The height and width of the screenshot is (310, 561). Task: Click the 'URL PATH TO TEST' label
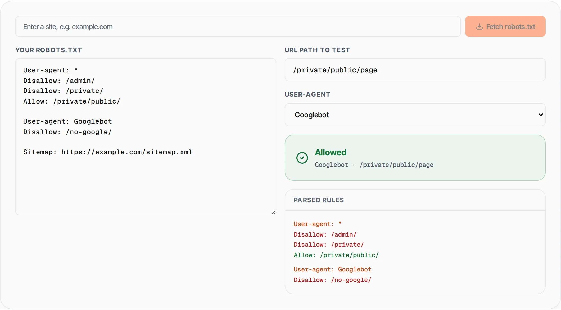click(317, 50)
